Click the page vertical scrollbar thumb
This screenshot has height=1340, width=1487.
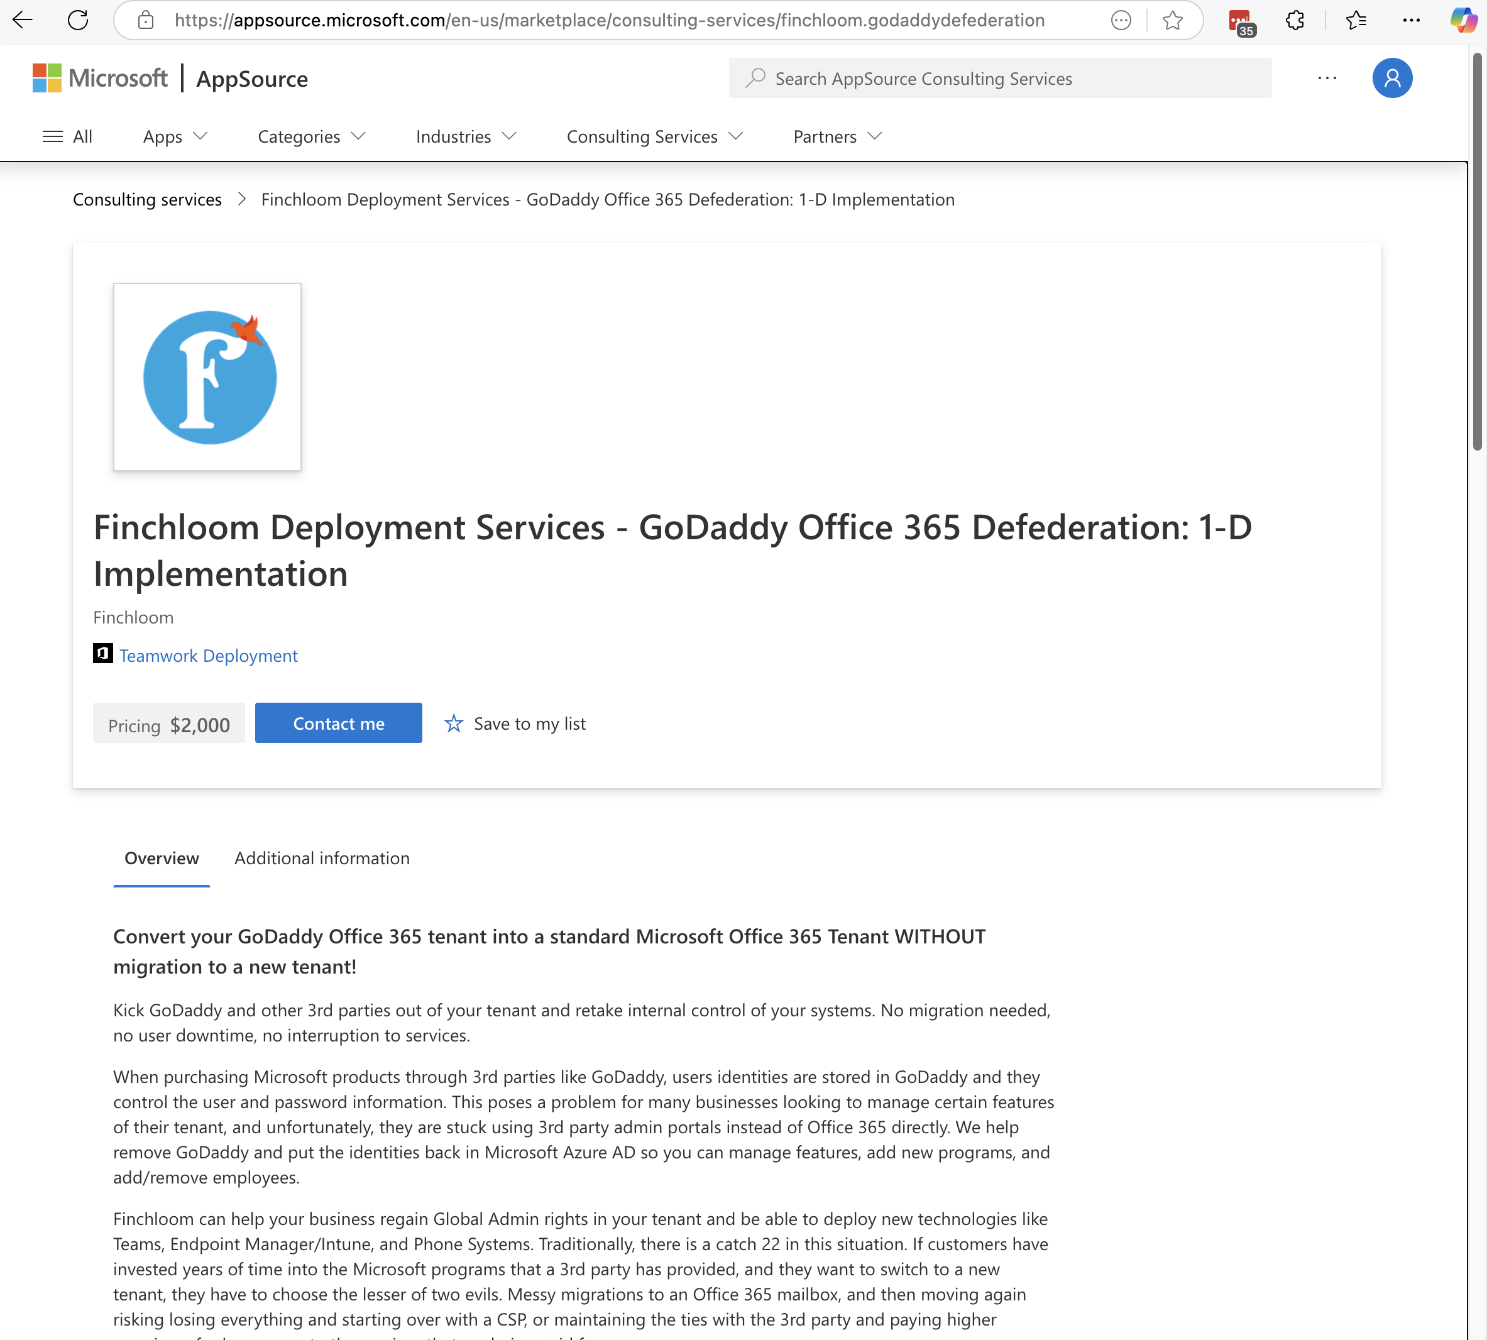tap(1477, 252)
